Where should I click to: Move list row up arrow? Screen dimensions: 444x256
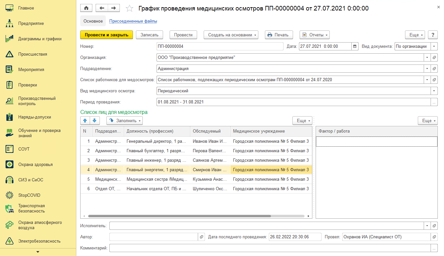[85, 120]
